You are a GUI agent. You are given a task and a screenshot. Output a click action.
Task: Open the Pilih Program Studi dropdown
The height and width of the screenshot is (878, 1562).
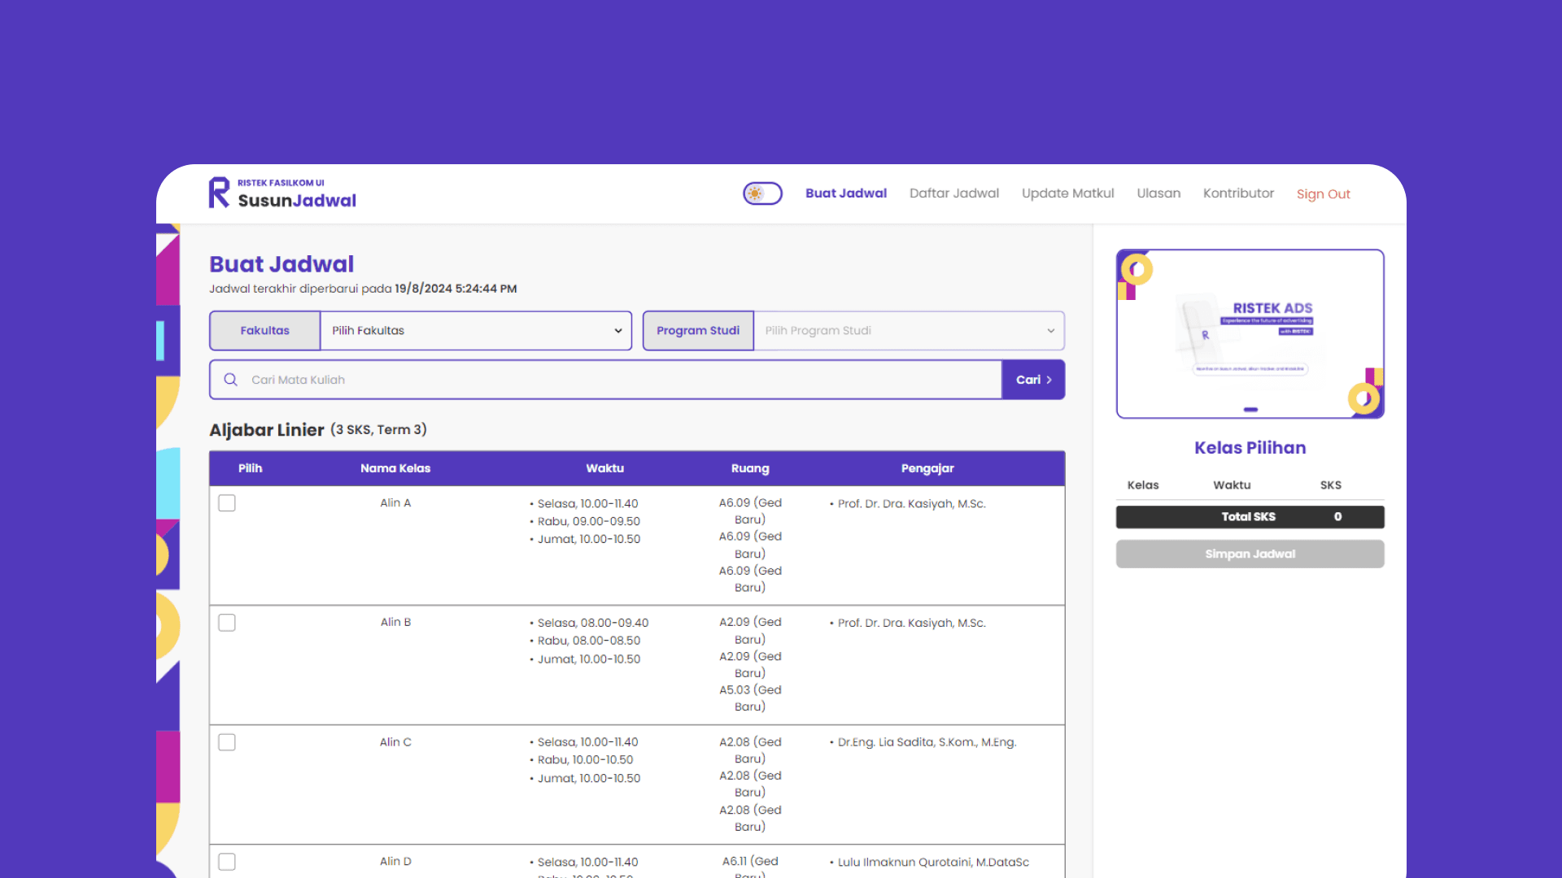click(909, 331)
